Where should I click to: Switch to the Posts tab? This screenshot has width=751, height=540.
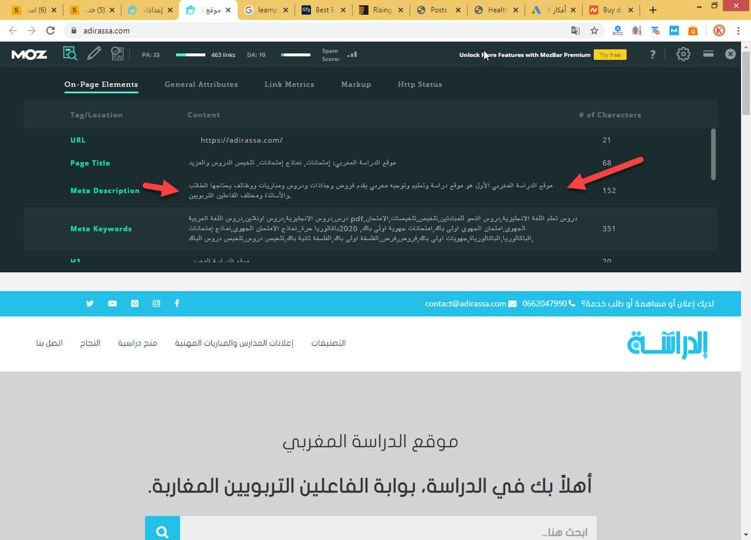click(438, 10)
